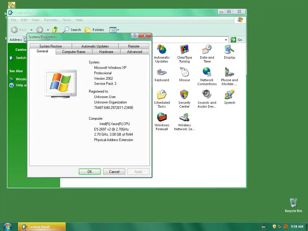Image resolution: width=308 pixels, height=231 pixels.
Task: Click the Windows Update link in See Also
Action: point(18,79)
